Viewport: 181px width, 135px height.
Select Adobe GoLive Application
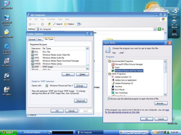click(124, 80)
